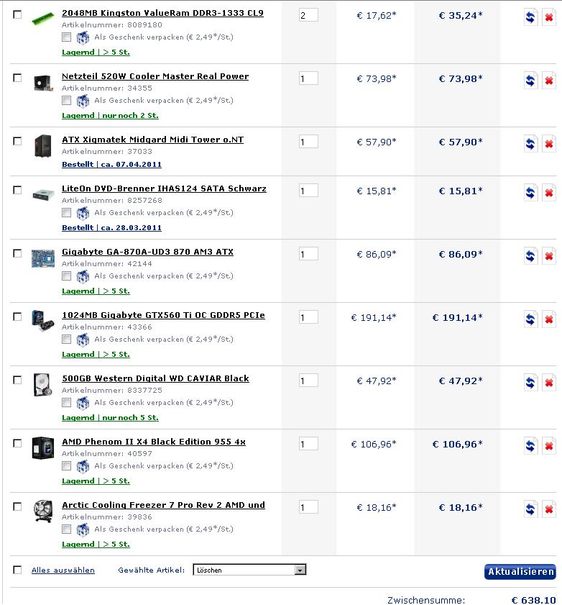Open 'Bestellt | ca. 28.03.2011' availability link
Screen dimensions: 562x605
coord(111,227)
